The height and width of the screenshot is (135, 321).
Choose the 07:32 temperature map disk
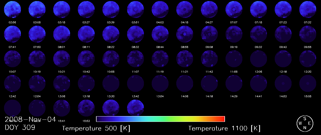(308, 9)
